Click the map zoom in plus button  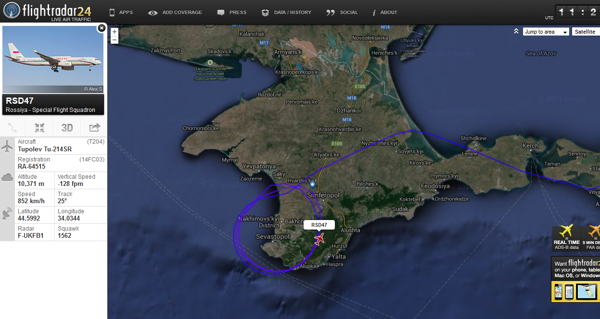tap(114, 32)
